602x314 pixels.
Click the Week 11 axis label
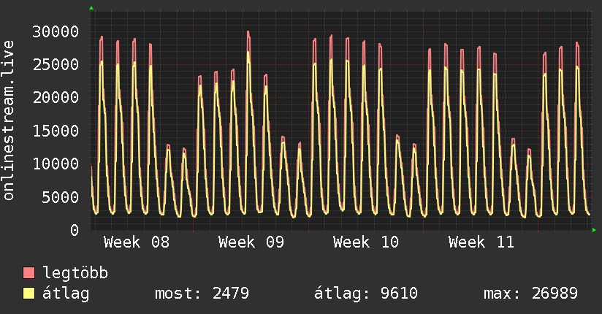[x=481, y=242]
